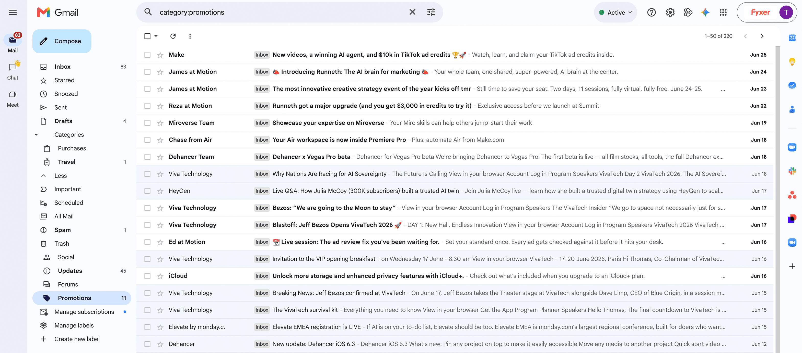The height and width of the screenshot is (353, 802).
Task: Open the Purchases category
Action: [x=82, y=148]
